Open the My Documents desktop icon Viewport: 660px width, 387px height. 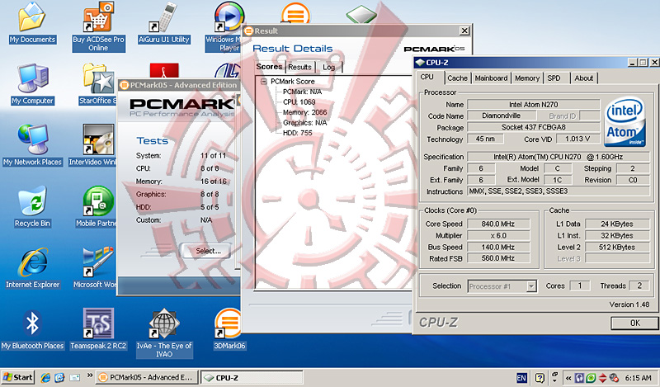[x=32, y=23]
